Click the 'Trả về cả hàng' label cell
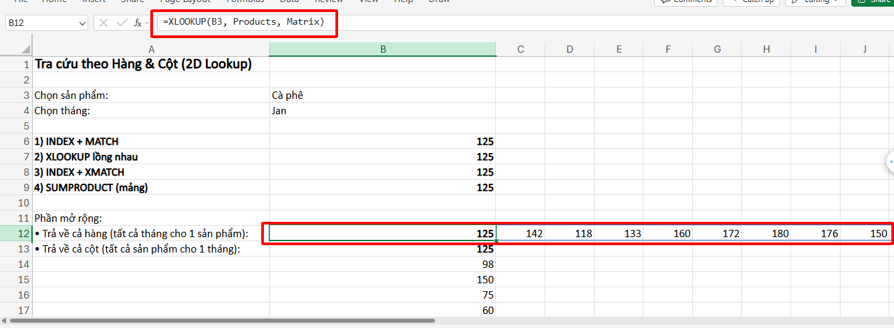The height and width of the screenshot is (328, 894). 151,234
